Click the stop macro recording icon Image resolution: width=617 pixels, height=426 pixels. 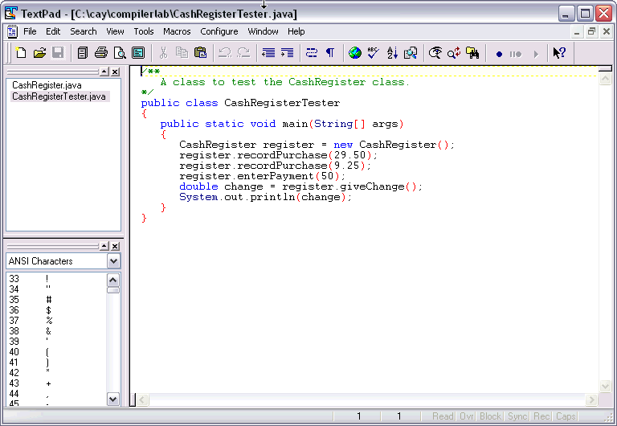[516, 54]
